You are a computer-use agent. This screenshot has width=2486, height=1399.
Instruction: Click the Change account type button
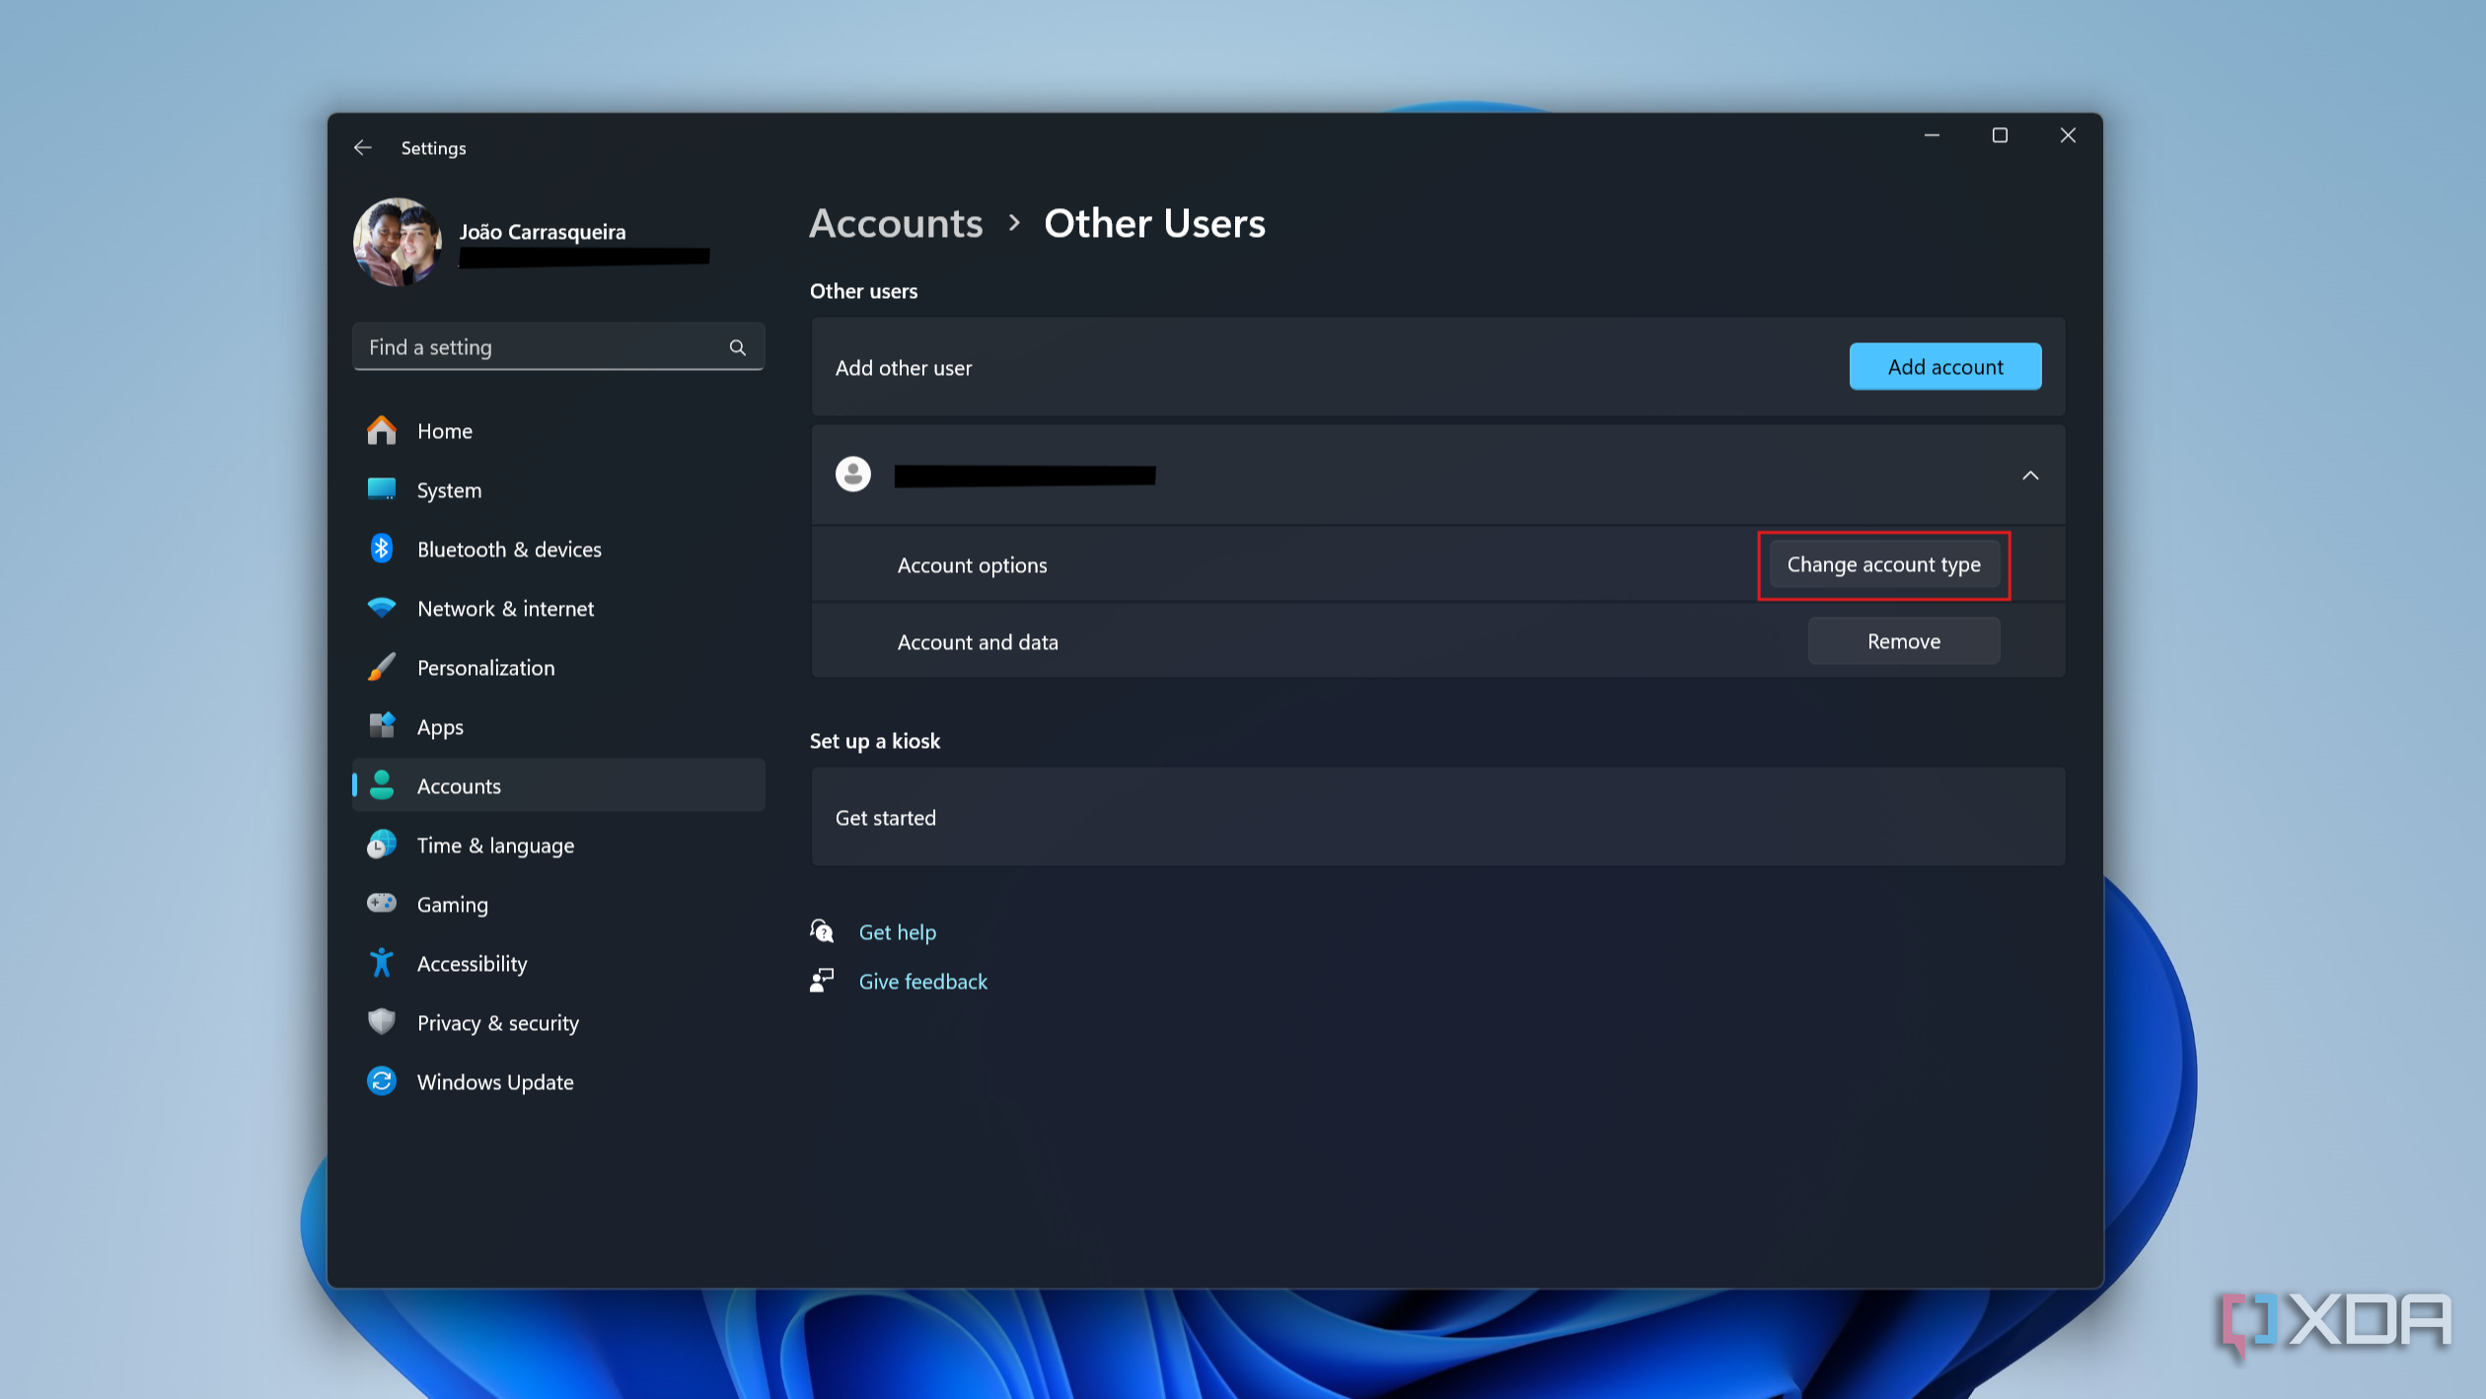pyautogui.click(x=1883, y=564)
